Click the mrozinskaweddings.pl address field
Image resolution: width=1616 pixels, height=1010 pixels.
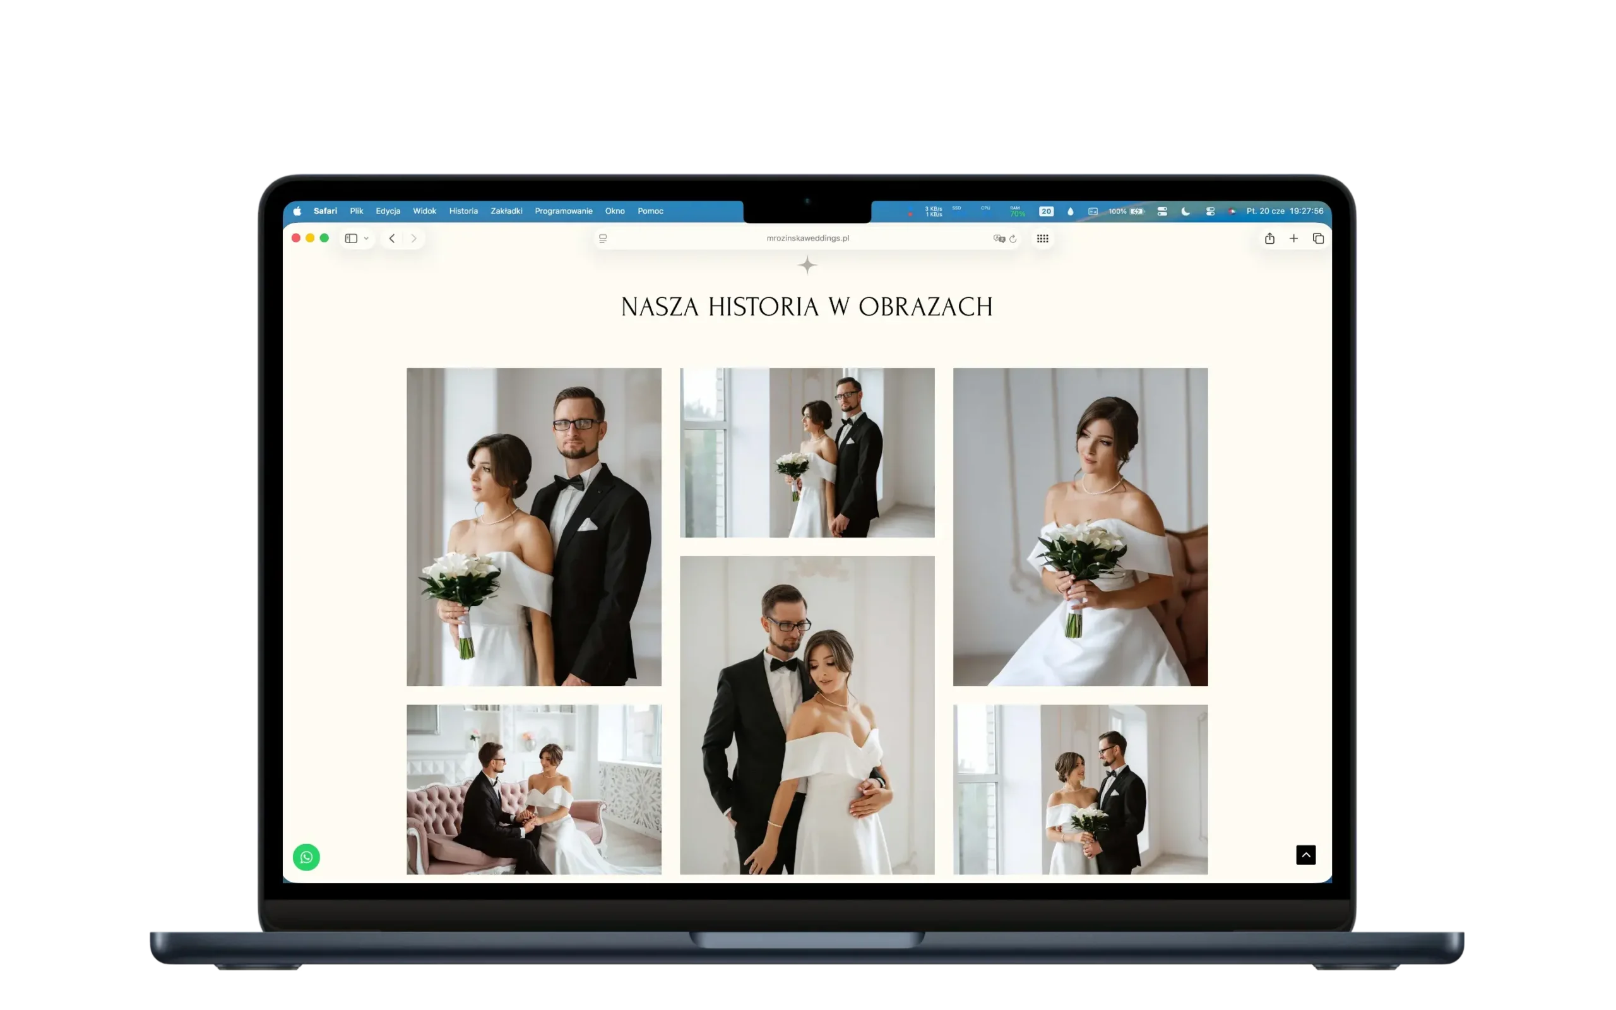click(807, 239)
